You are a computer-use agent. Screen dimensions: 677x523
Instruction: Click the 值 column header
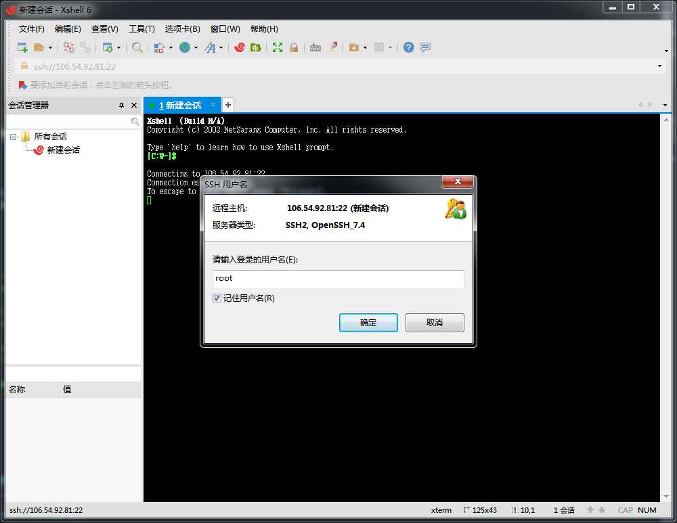click(x=100, y=390)
